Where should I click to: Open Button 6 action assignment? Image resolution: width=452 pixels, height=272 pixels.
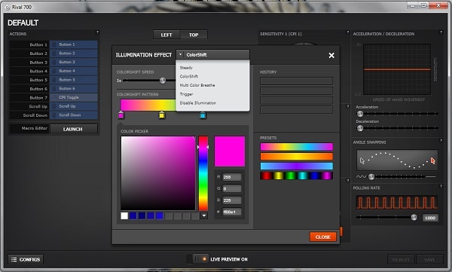[74, 89]
